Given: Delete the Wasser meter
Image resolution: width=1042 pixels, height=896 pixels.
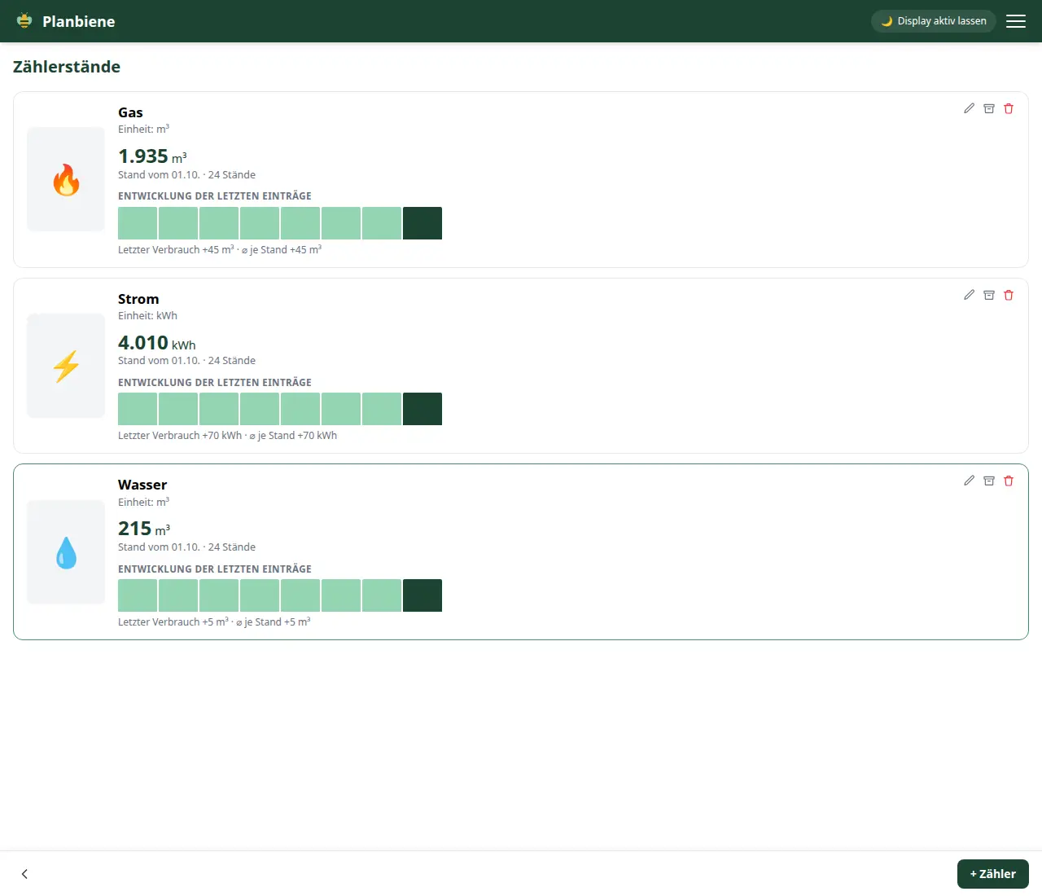Looking at the screenshot, I should coord(1009,481).
